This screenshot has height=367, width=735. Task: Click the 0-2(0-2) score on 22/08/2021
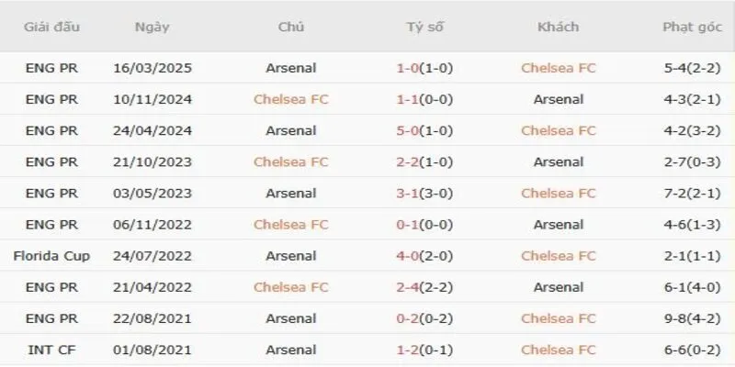(424, 317)
